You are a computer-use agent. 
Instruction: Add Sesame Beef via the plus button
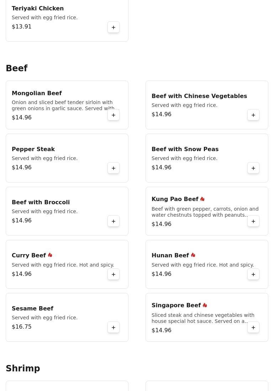(114, 328)
